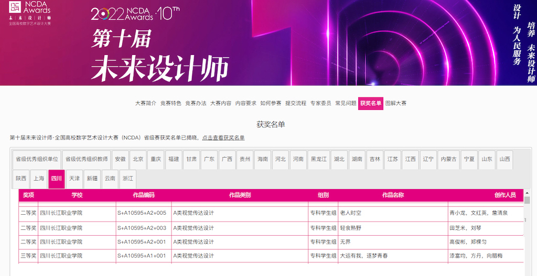Open the 大赛简介 menu item
The width and height of the screenshot is (537, 276).
(146, 103)
